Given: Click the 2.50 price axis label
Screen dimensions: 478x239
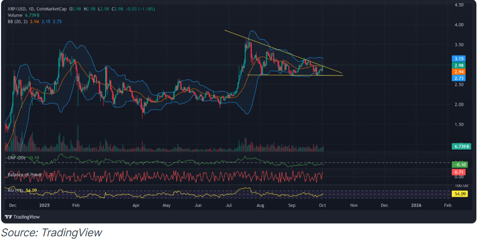Looking at the screenshot, I should pyautogui.click(x=459, y=85).
